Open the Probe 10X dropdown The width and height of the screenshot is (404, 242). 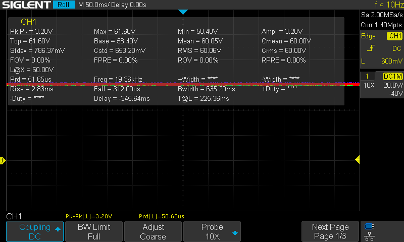click(x=212, y=231)
